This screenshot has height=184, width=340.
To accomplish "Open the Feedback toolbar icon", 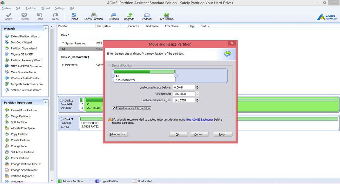I will pyautogui.click(x=147, y=16).
